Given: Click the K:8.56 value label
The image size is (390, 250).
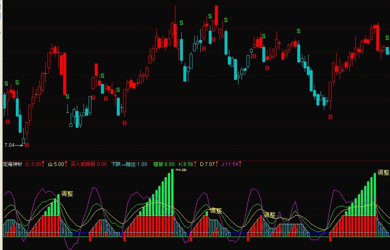Looking at the screenshot, I should click(x=186, y=164).
